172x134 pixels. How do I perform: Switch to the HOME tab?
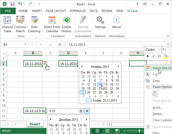pyautogui.click(x=23, y=11)
